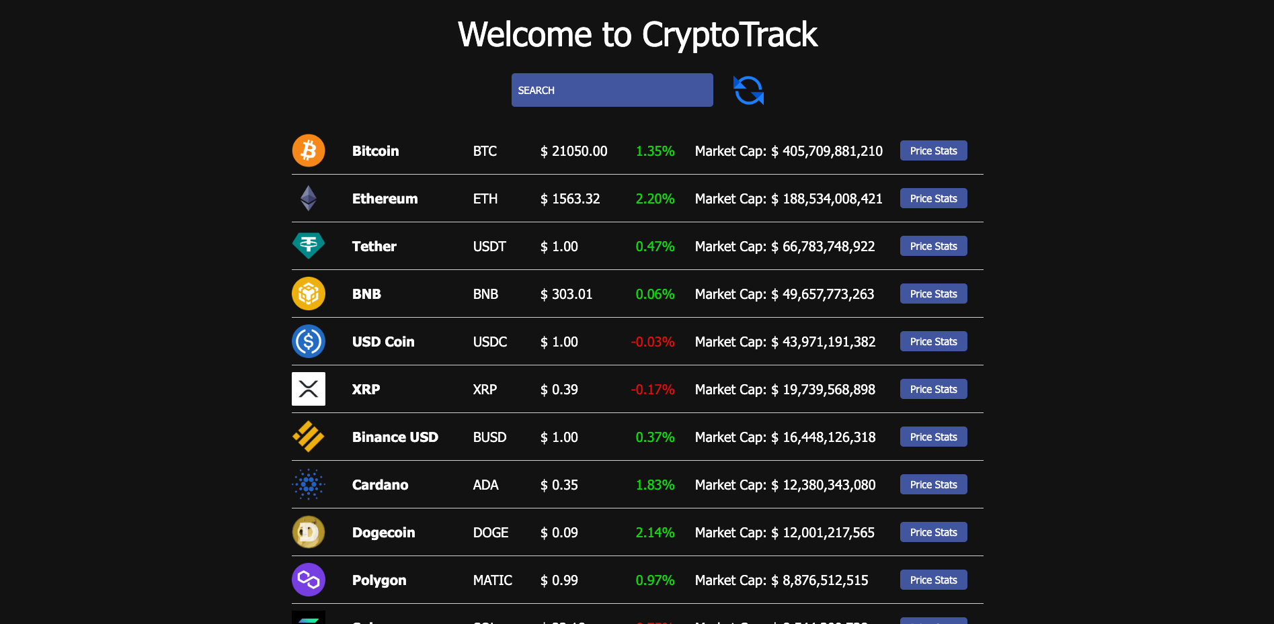Click the SEARCH input field

(x=612, y=89)
